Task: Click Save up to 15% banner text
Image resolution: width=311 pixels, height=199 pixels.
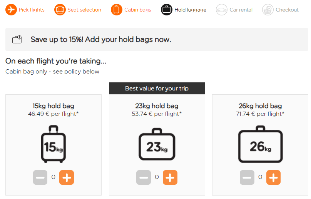Action: (x=101, y=40)
